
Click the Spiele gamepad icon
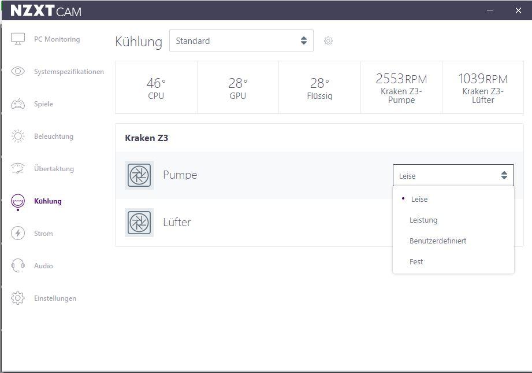point(18,104)
